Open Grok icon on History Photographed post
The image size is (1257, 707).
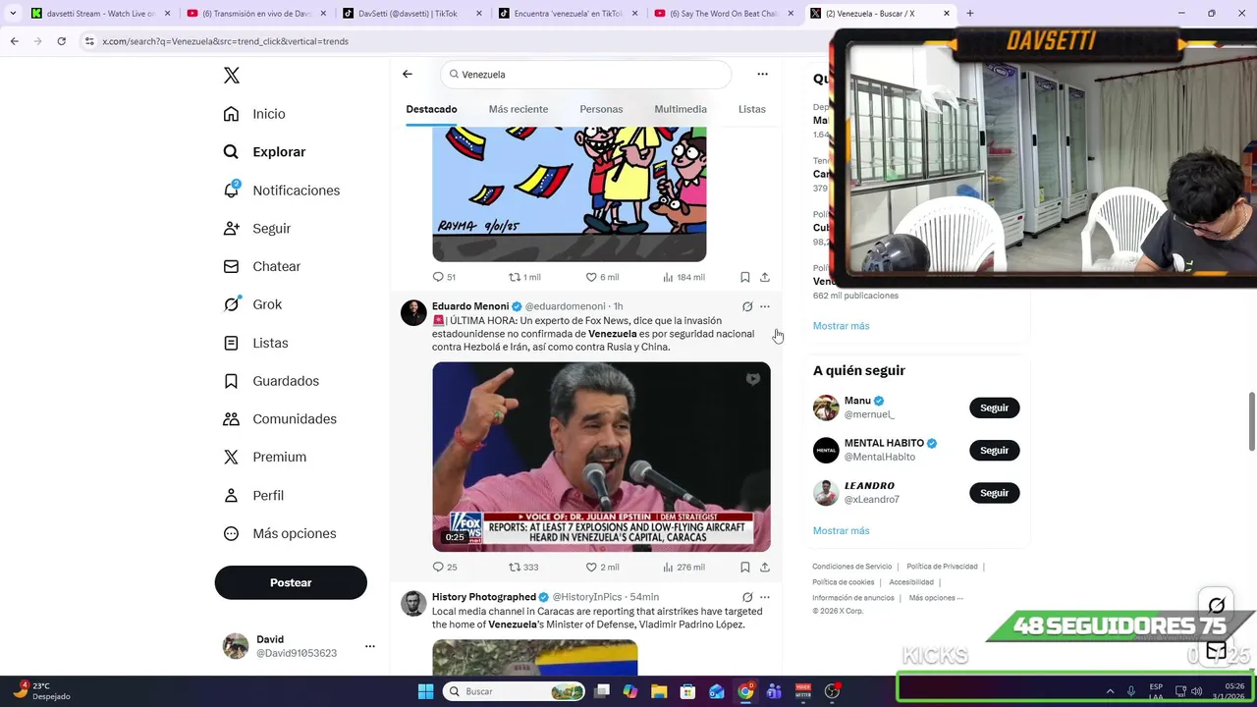[x=747, y=597]
